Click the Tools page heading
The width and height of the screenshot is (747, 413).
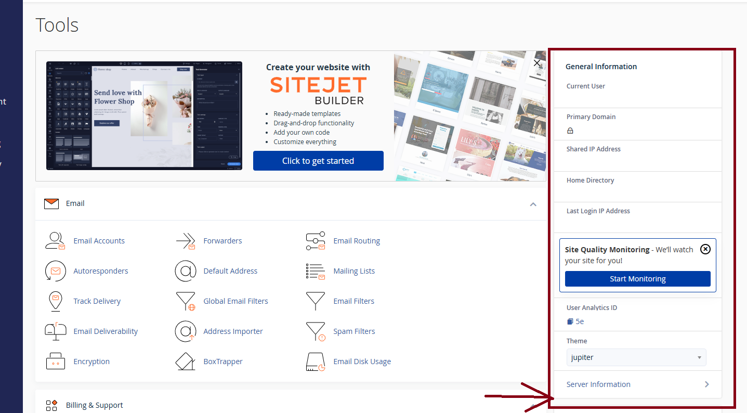tap(57, 25)
